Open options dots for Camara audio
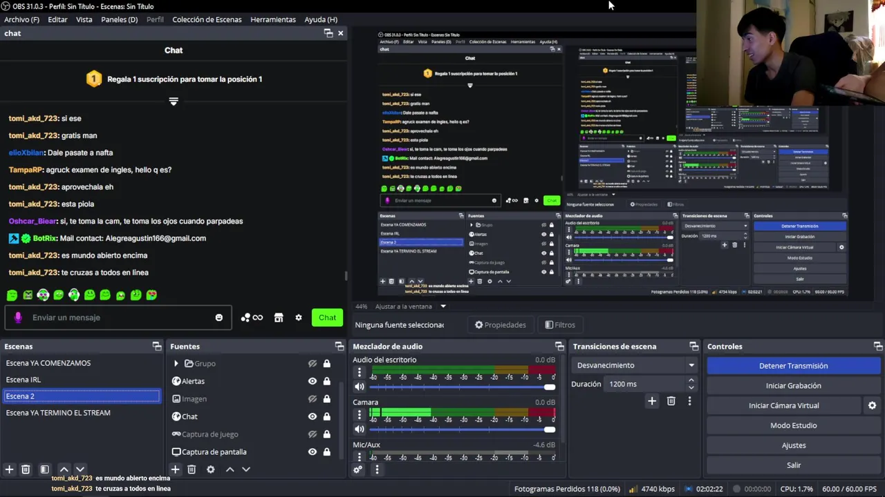Viewport: 885px width, 497px height. pyautogui.click(x=359, y=415)
